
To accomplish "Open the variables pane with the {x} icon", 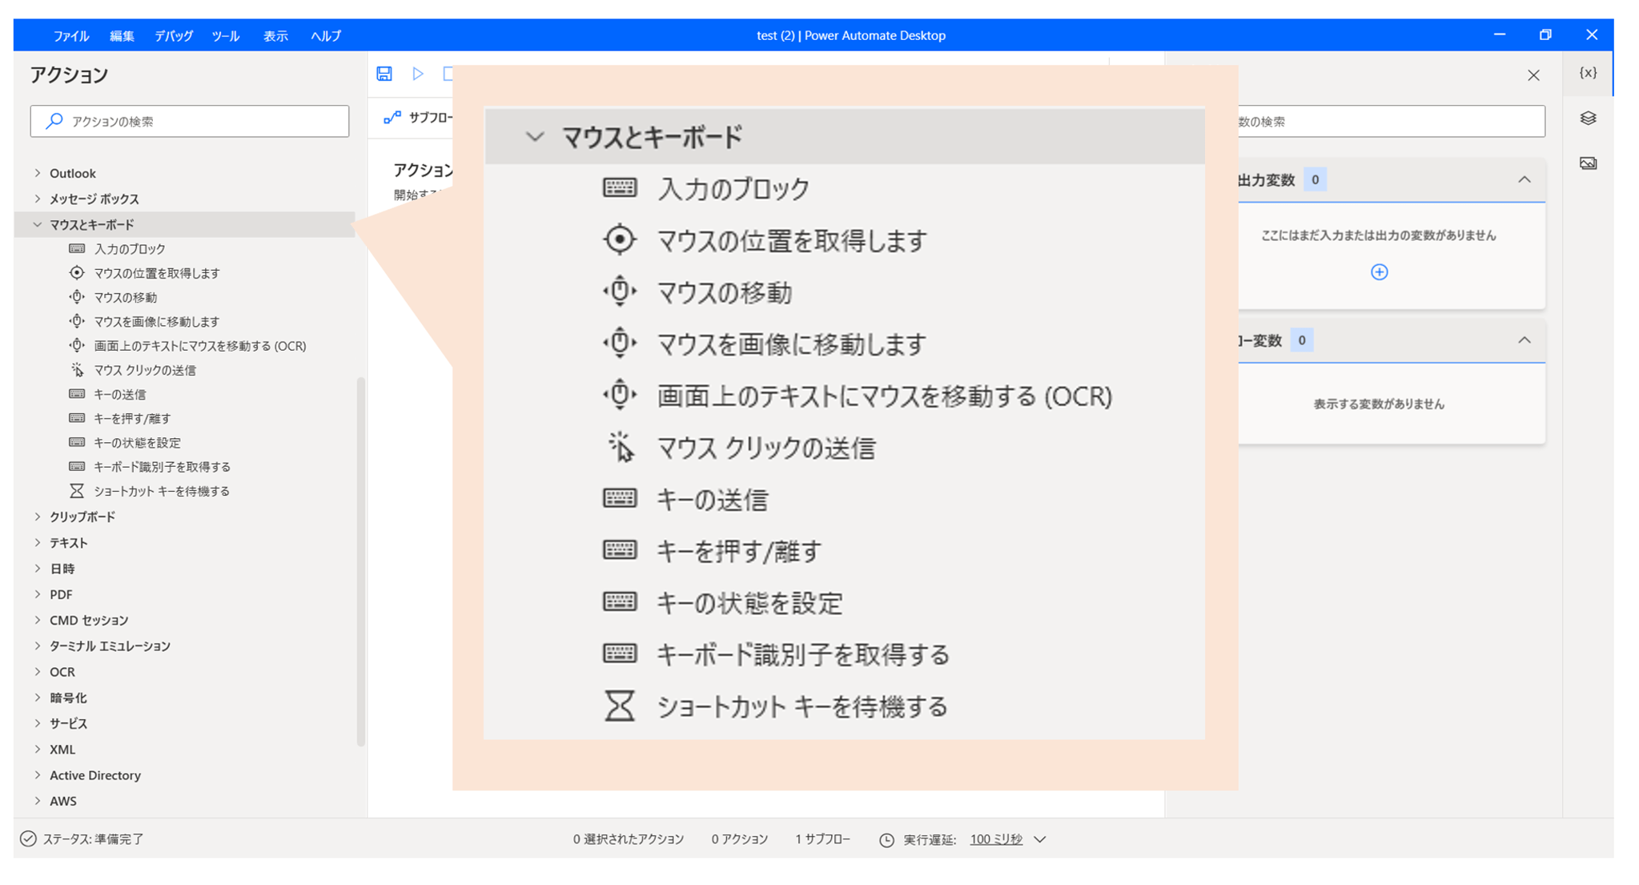I will point(1586,73).
